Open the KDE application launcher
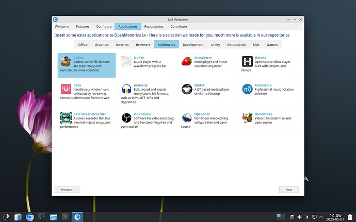356x222 pixels. pyautogui.click(x=6, y=217)
